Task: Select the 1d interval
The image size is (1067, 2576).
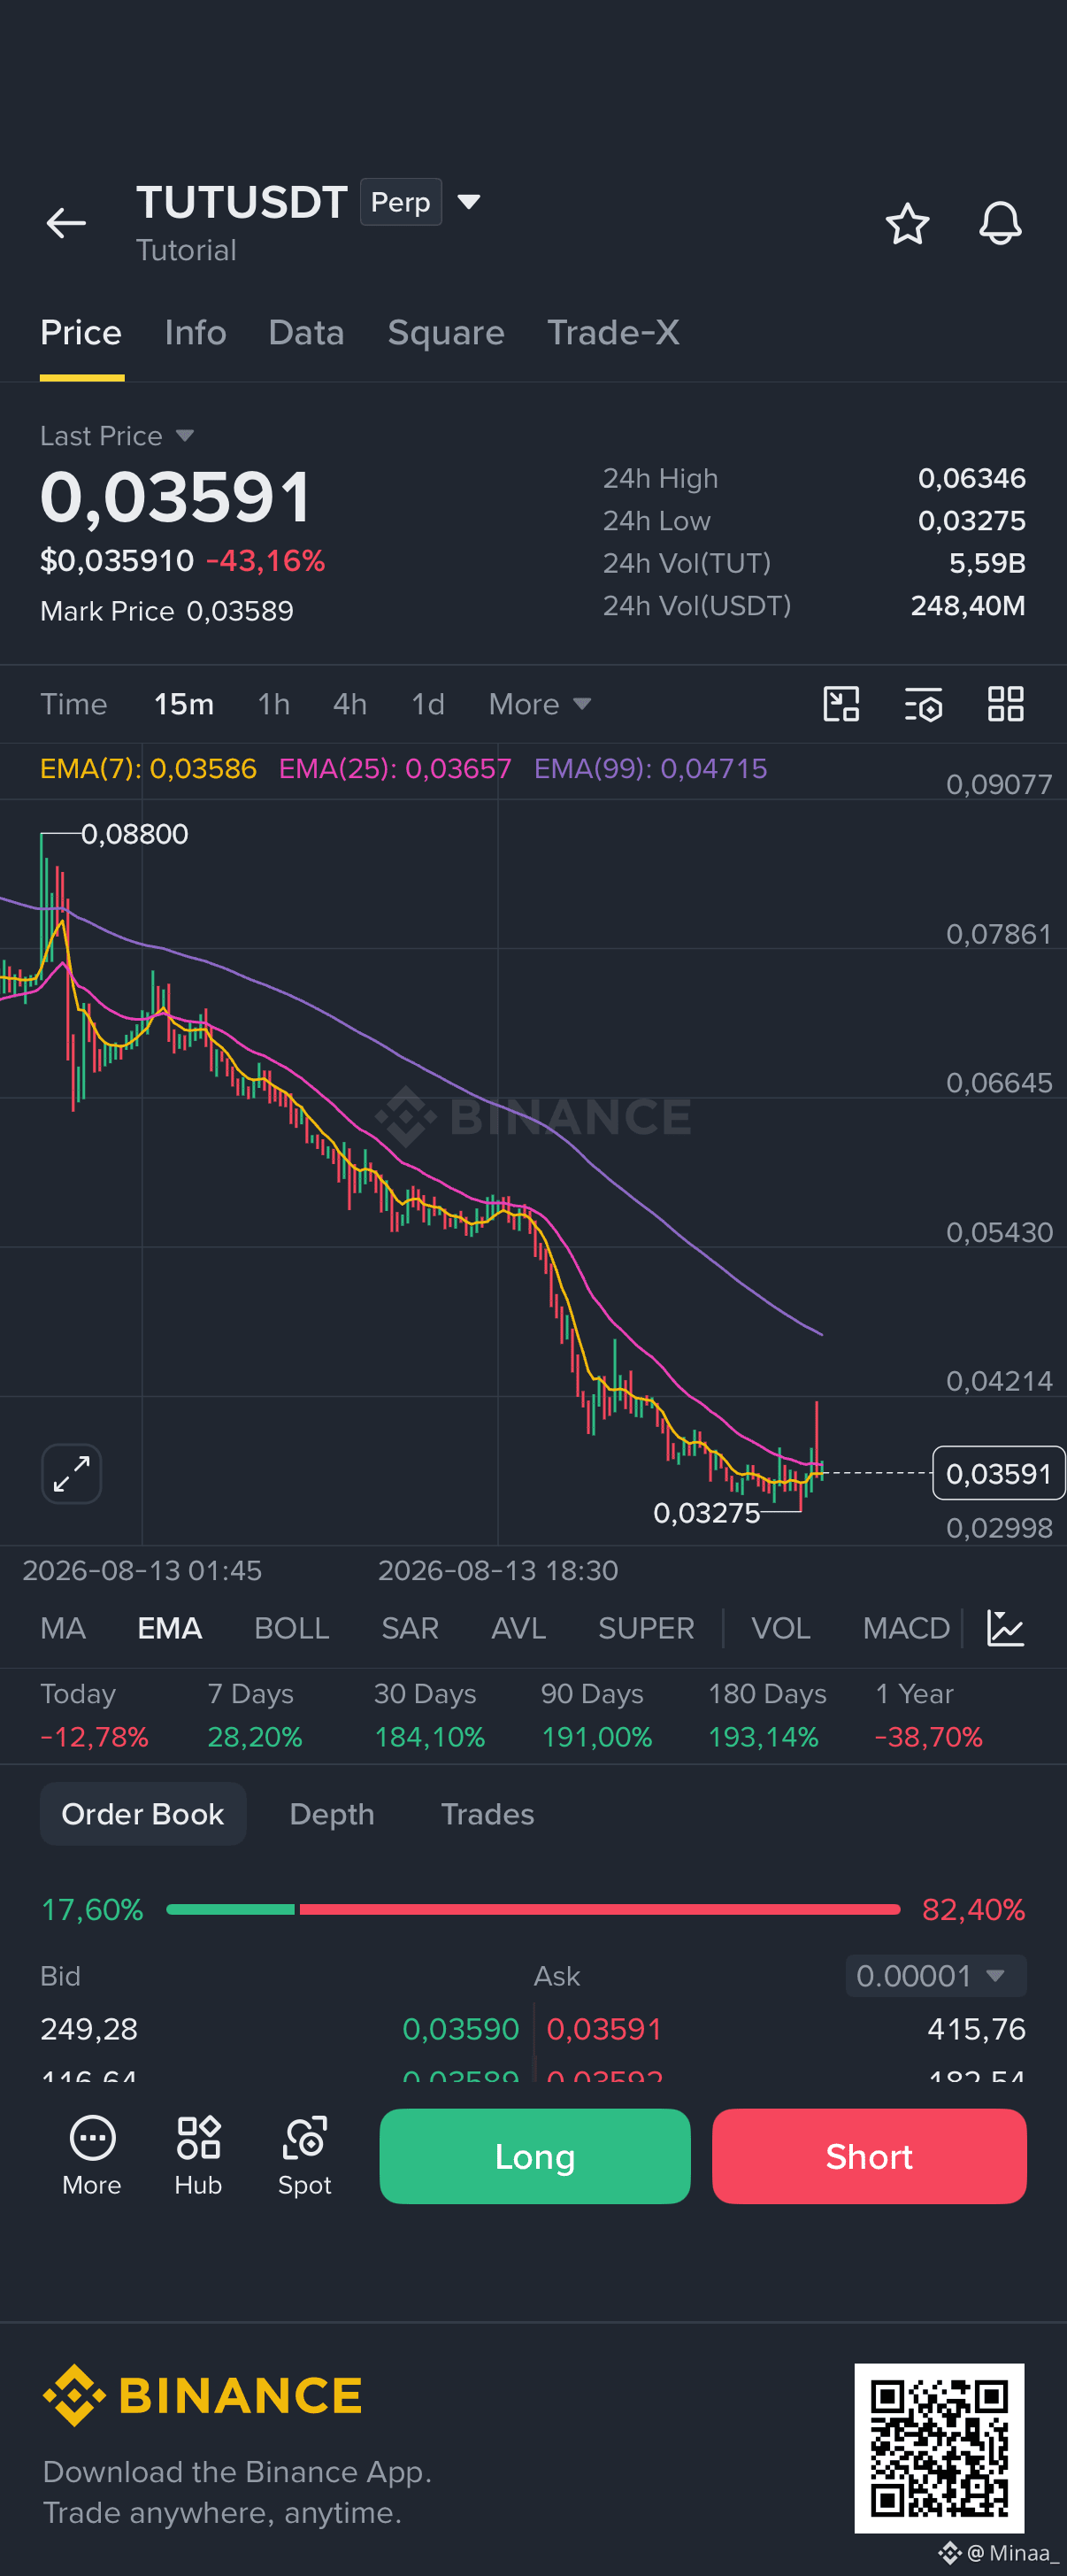Action: (x=427, y=704)
